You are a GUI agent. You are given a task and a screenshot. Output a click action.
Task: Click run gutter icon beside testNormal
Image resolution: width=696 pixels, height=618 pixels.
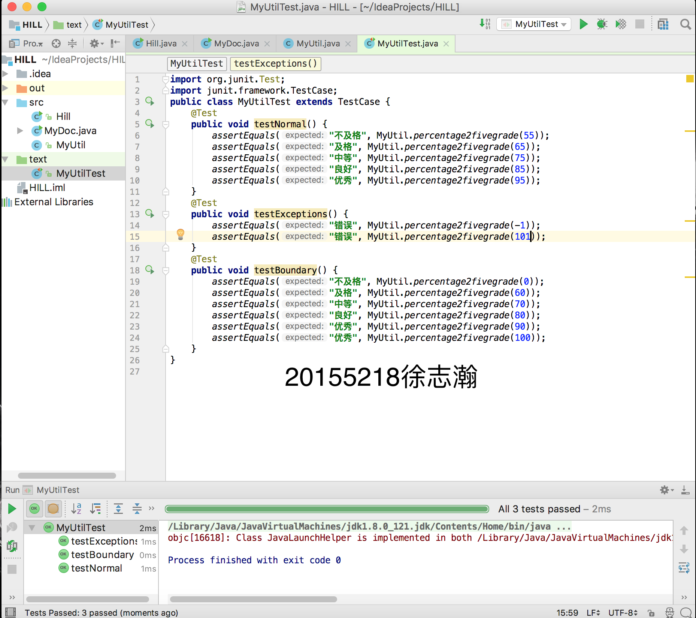[x=150, y=124]
